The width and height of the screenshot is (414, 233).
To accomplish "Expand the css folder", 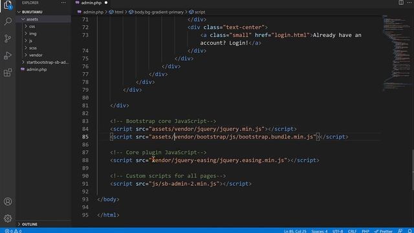I will (32, 27).
